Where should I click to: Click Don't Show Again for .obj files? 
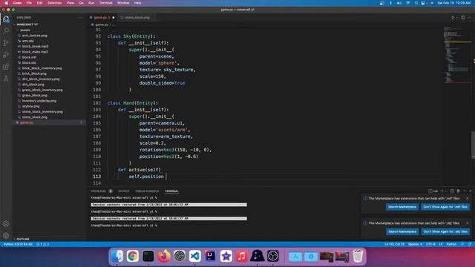pos(445,231)
